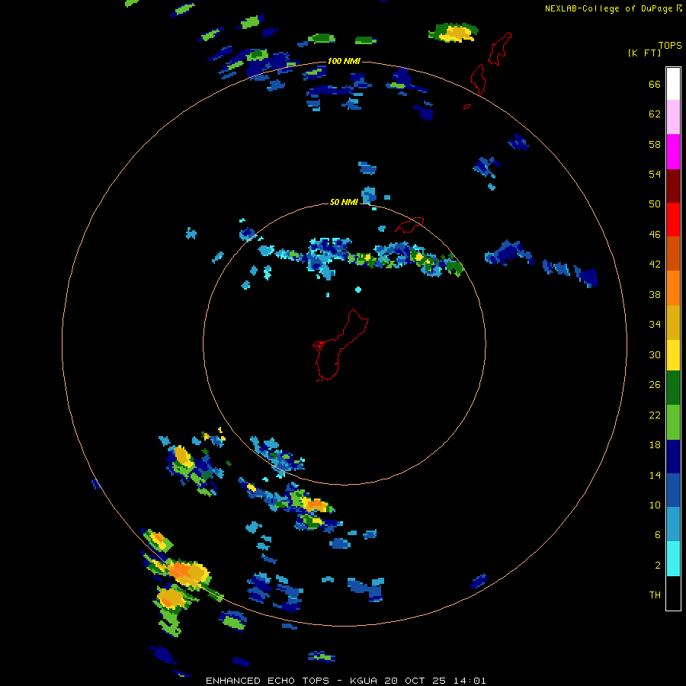Click the small red Rota island outline

409,225
